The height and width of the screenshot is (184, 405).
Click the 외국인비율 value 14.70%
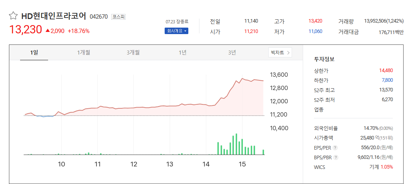(371, 128)
